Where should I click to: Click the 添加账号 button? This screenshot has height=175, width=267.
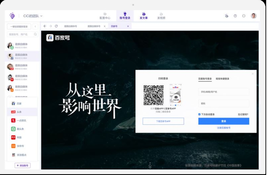click(x=23, y=165)
